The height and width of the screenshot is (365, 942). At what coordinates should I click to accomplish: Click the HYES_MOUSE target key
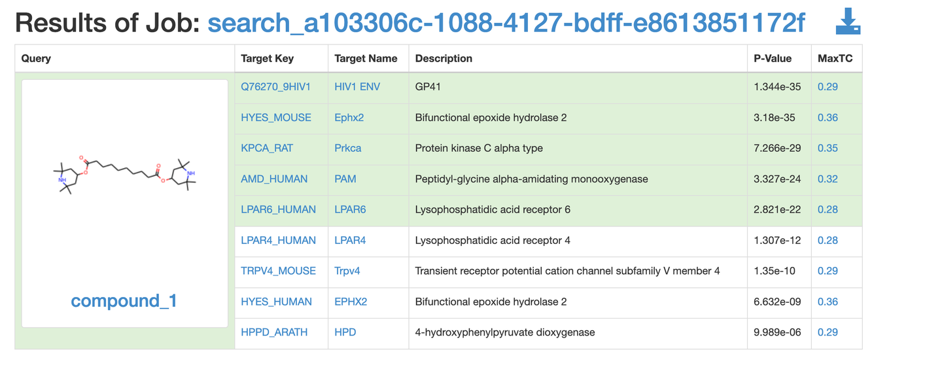click(x=276, y=118)
